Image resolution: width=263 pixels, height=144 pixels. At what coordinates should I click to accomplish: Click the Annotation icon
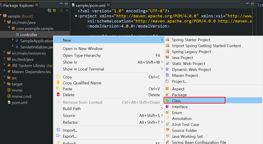coord(167,118)
